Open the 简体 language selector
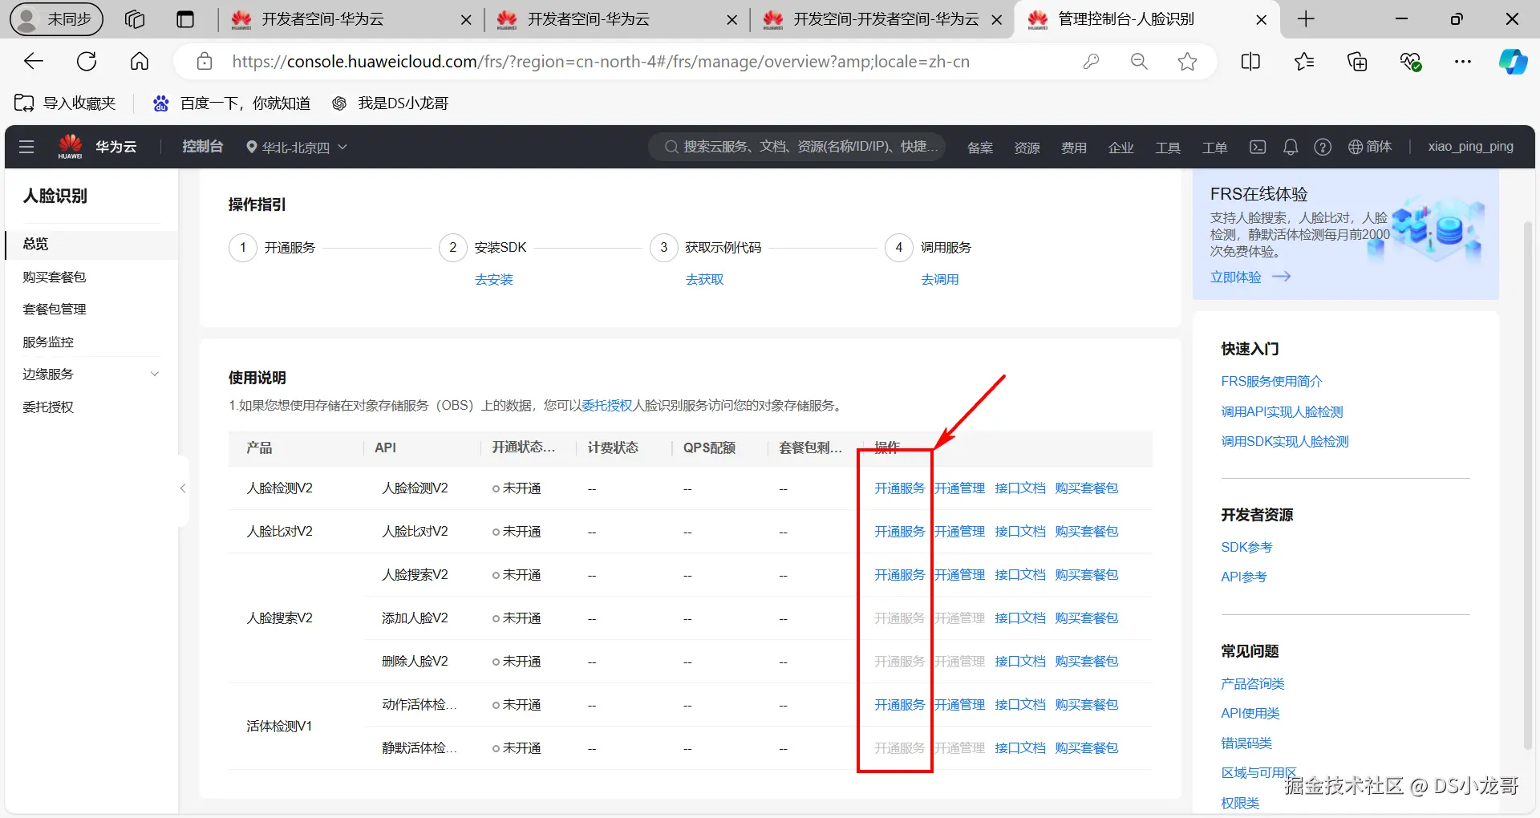The height and width of the screenshot is (818, 1540). (x=1370, y=147)
